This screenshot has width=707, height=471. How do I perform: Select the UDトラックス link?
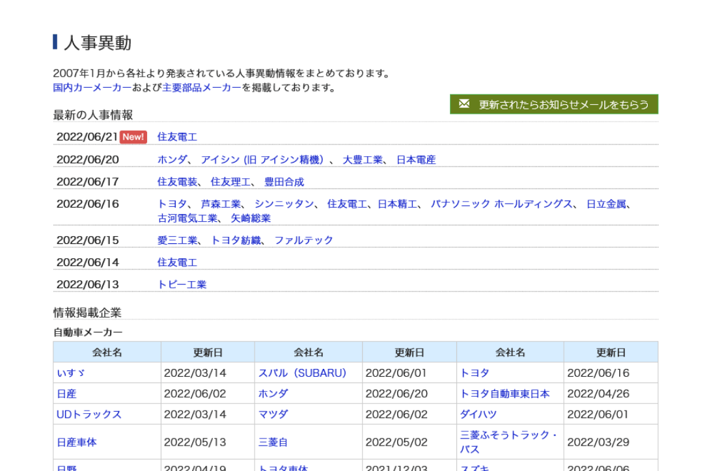pyautogui.click(x=89, y=414)
